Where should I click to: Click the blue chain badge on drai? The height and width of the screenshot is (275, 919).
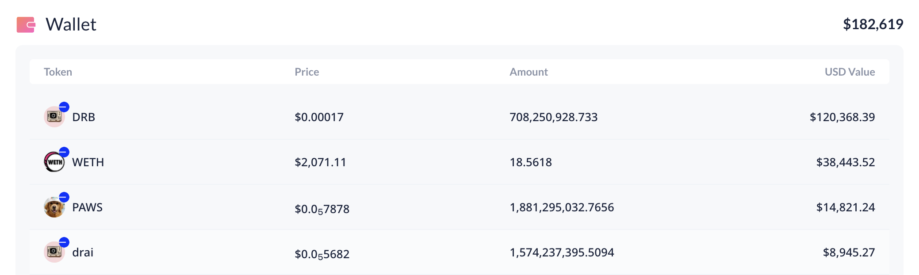pyautogui.click(x=64, y=242)
